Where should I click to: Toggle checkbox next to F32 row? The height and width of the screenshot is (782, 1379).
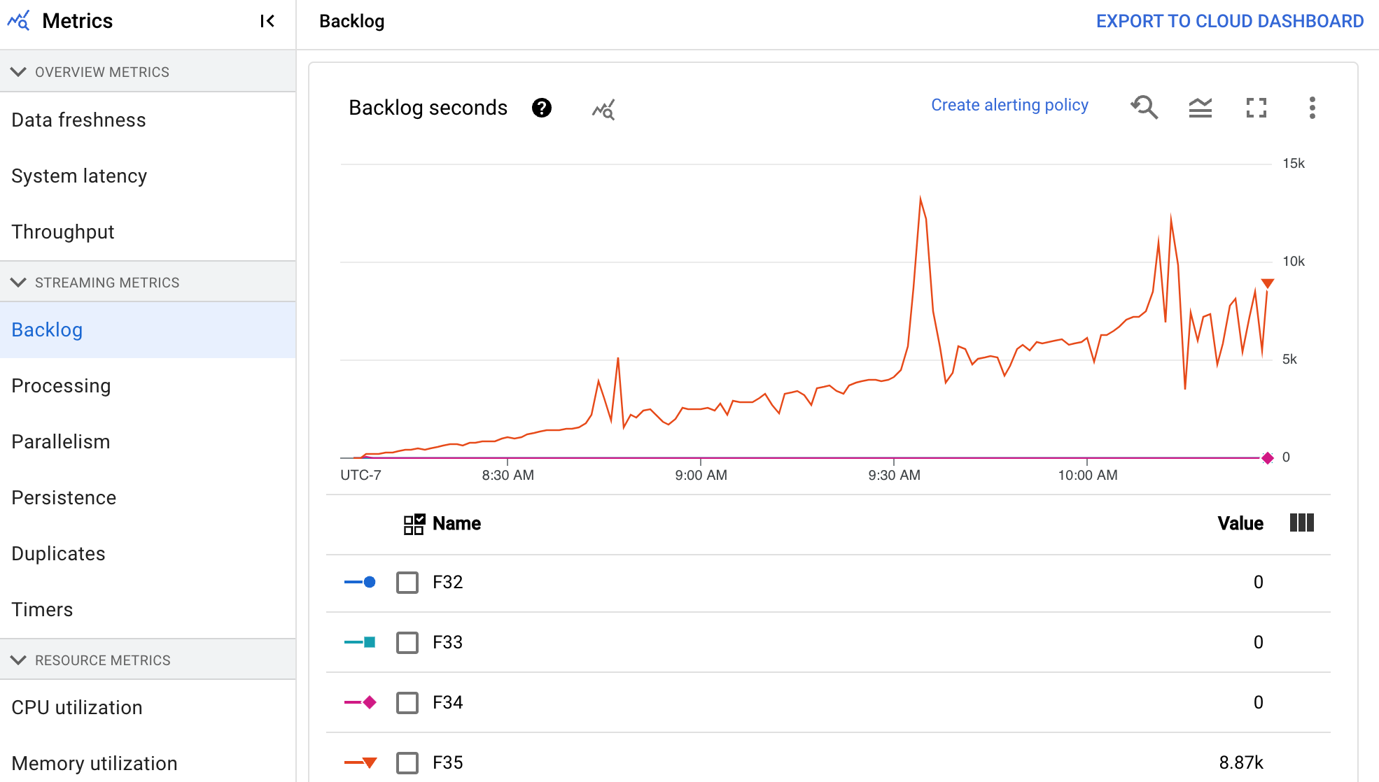pyautogui.click(x=406, y=582)
